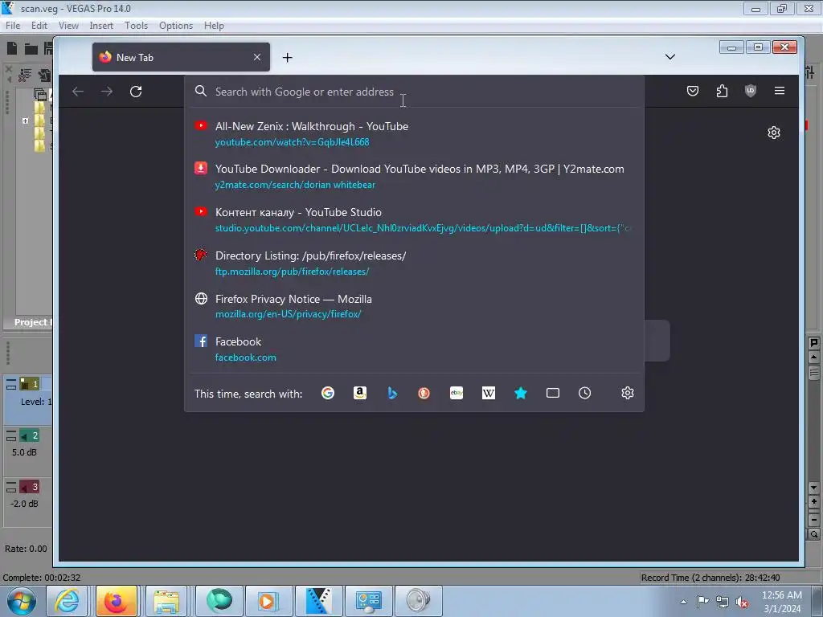Open the Firefox hamburger application menu

pyautogui.click(x=780, y=91)
